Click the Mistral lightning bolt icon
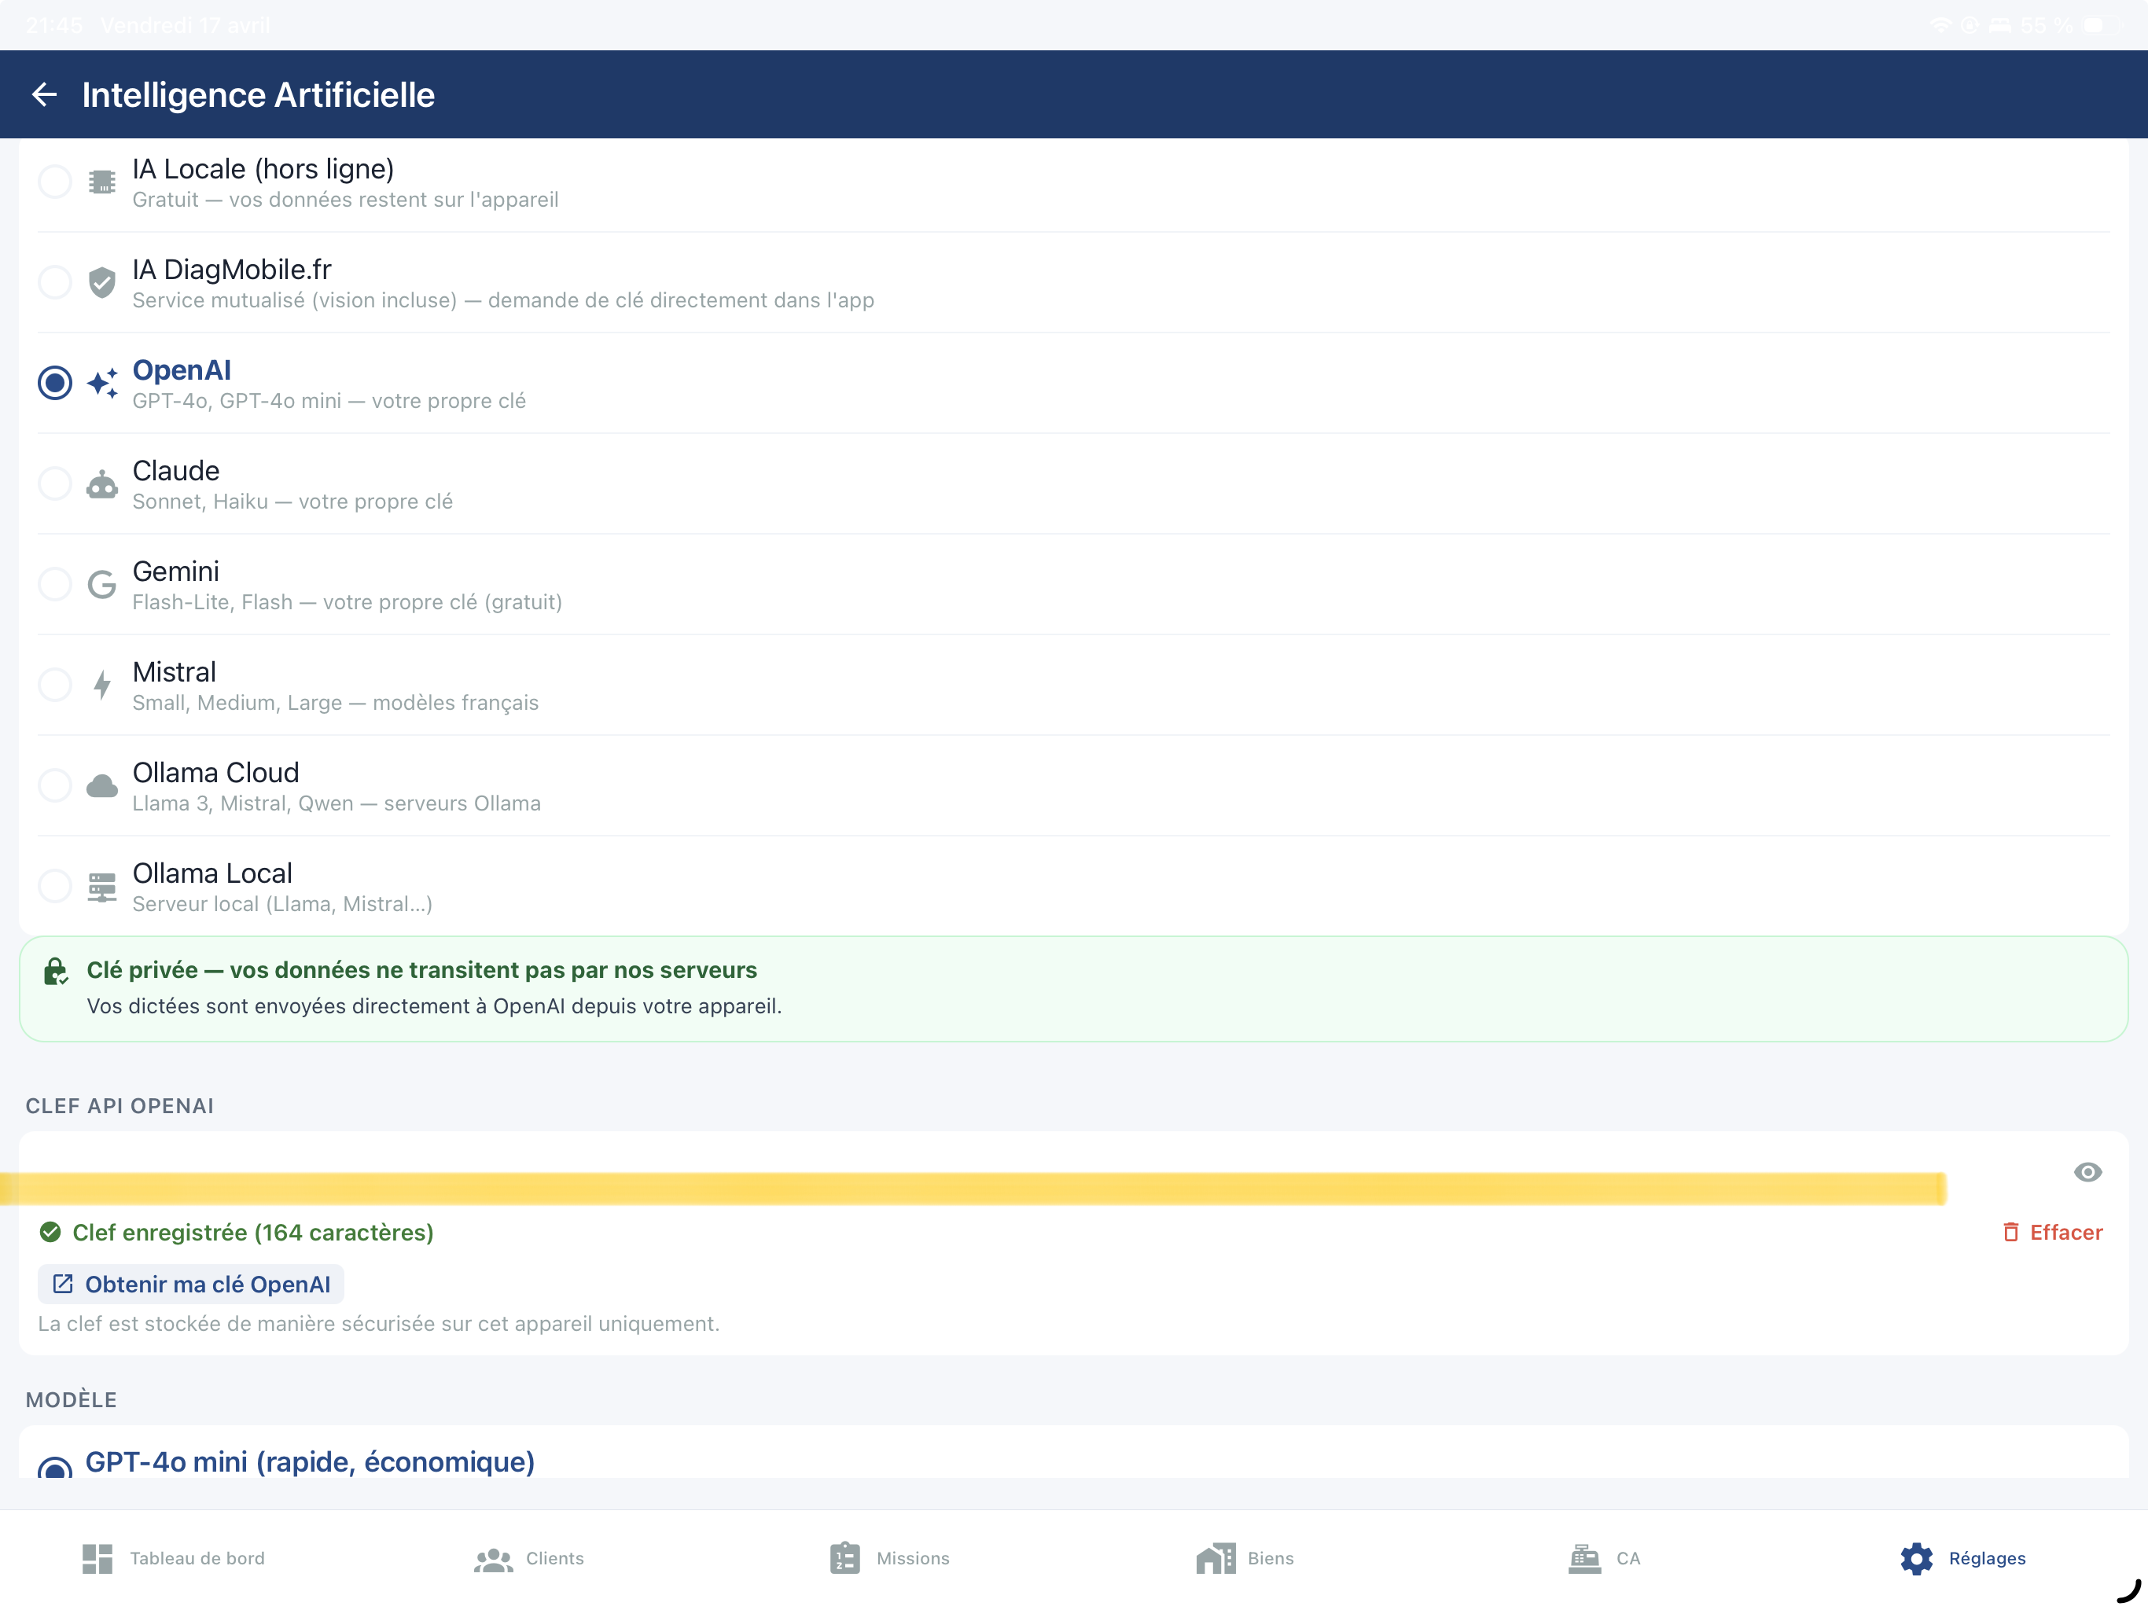 click(x=102, y=685)
